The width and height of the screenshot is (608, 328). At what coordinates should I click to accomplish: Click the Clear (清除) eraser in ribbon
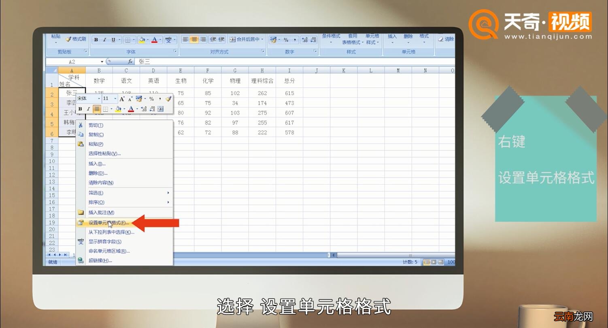446,39
